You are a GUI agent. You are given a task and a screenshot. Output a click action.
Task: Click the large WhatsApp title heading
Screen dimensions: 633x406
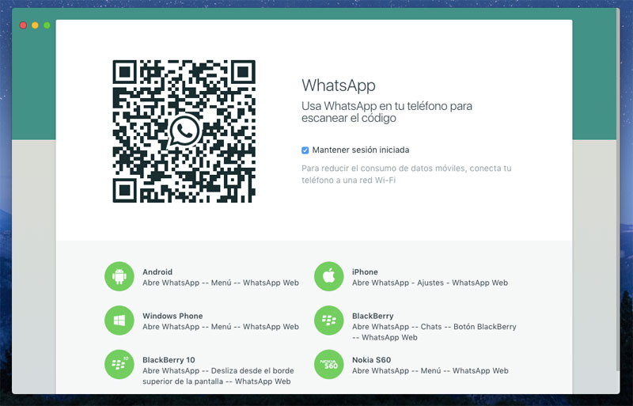(x=339, y=85)
